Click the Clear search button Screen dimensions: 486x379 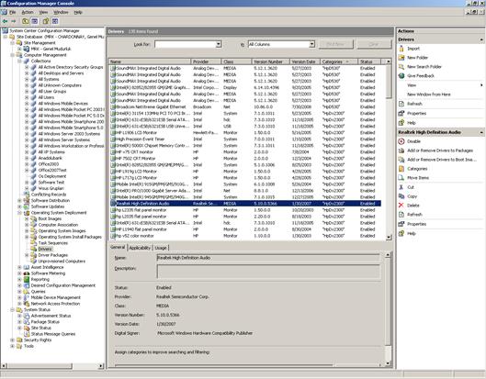click(x=374, y=44)
